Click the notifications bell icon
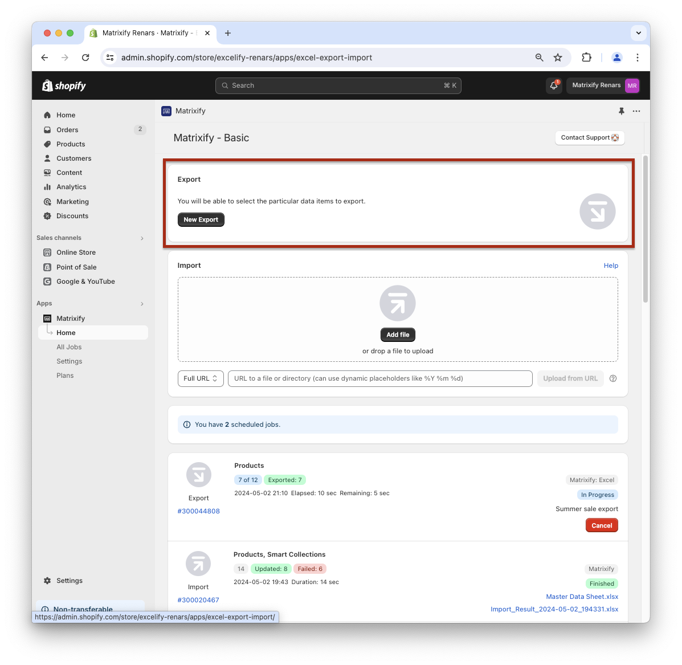This screenshot has width=682, height=665. click(553, 85)
